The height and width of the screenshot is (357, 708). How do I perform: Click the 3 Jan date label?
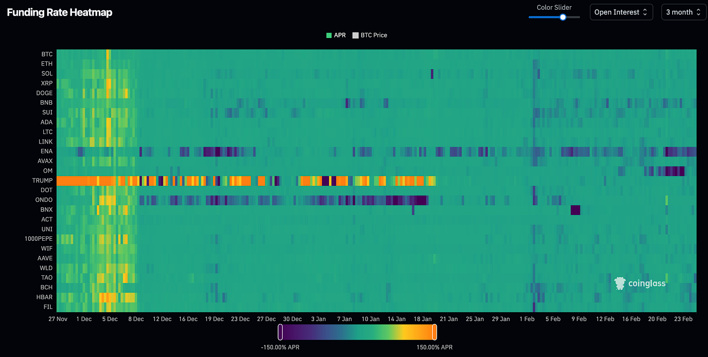[318, 319]
